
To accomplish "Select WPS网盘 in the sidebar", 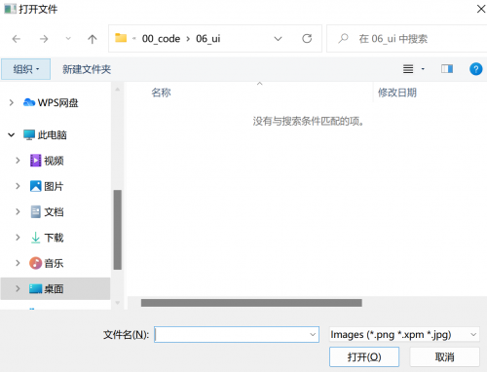I will click(57, 103).
